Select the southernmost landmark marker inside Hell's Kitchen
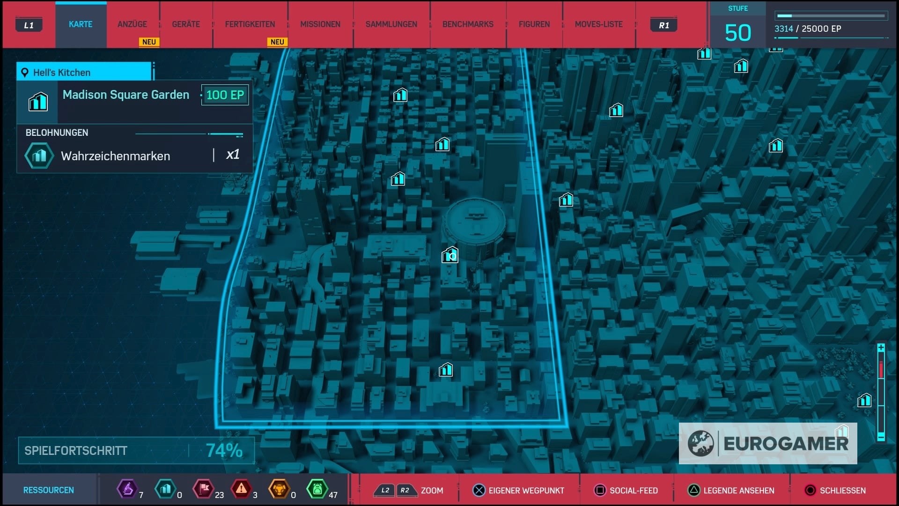Screen dimensions: 899x506 [446, 370]
